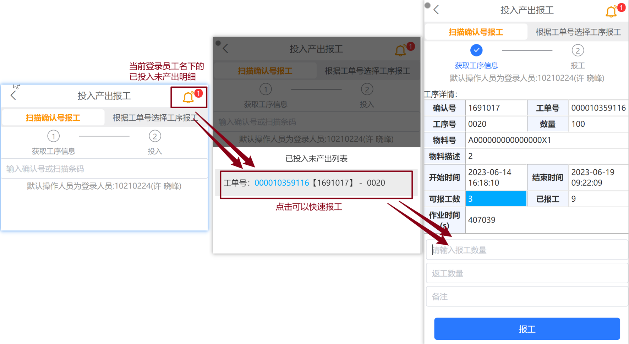Click step 2 投入 circle in left panel
The image size is (629, 344).
(x=155, y=136)
